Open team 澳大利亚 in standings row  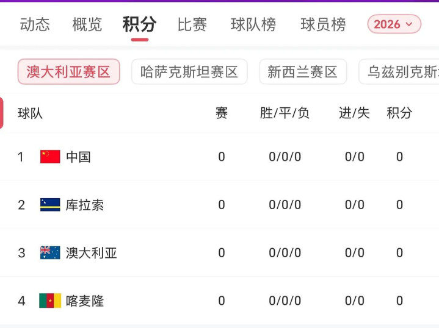92,252
